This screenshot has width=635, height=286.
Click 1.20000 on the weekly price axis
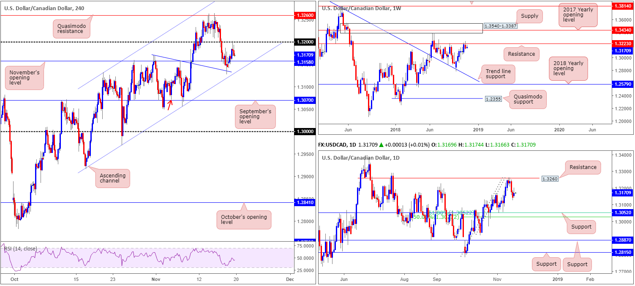tap(624, 121)
